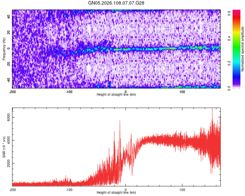Click the red hotspot on the 0 Hz signal line
This screenshot has height=196, width=245.
(x=169, y=48)
